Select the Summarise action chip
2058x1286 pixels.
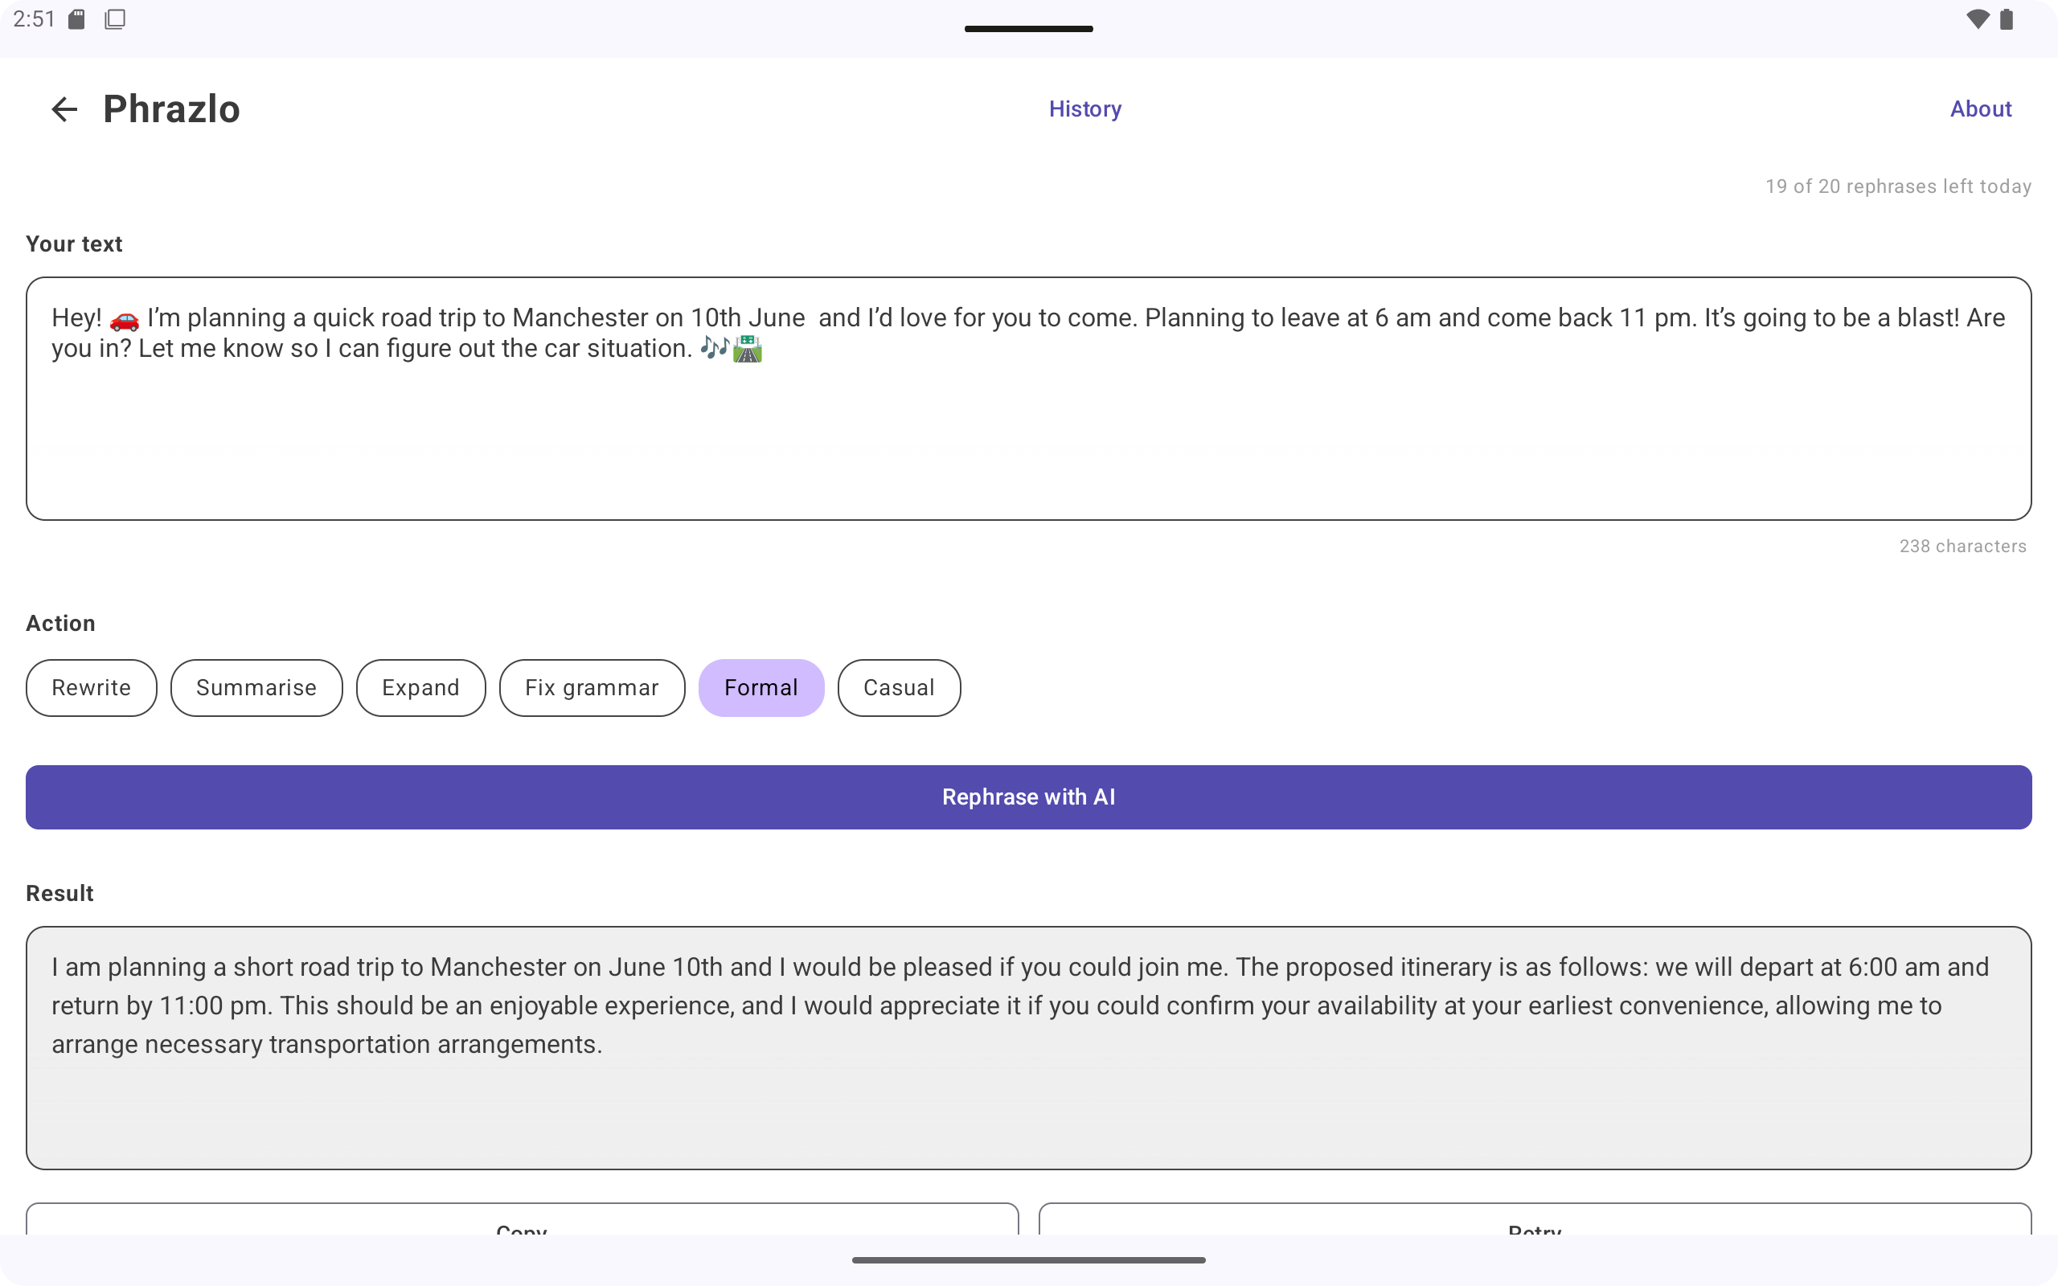pyautogui.click(x=256, y=687)
